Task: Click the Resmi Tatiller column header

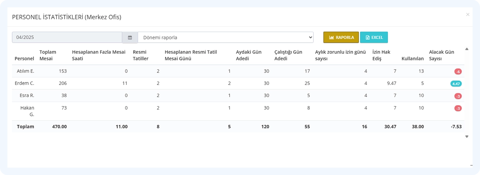Action: (141, 55)
